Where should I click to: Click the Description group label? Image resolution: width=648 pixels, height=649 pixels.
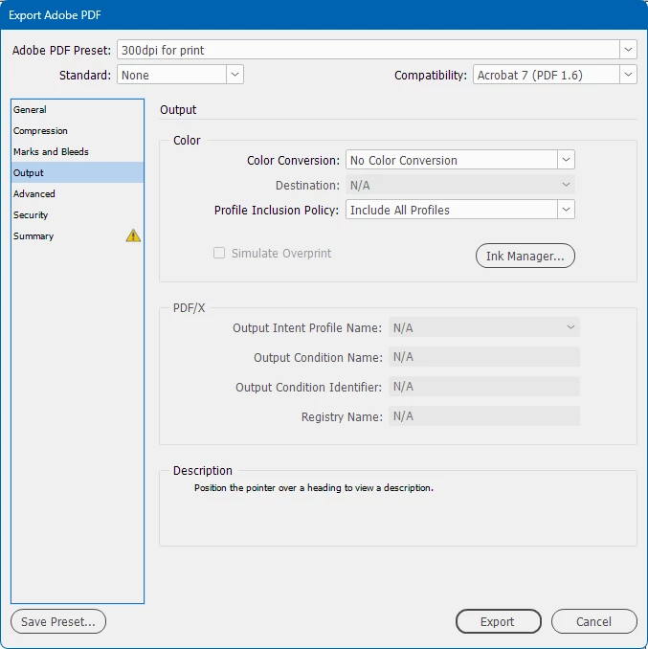(203, 471)
